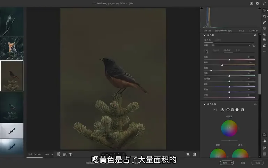
Task: Select the Zoom magnifier tool
Action: tap(265, 135)
